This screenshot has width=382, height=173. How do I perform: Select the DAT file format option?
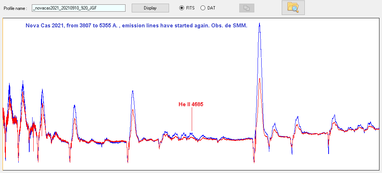[x=203, y=8]
